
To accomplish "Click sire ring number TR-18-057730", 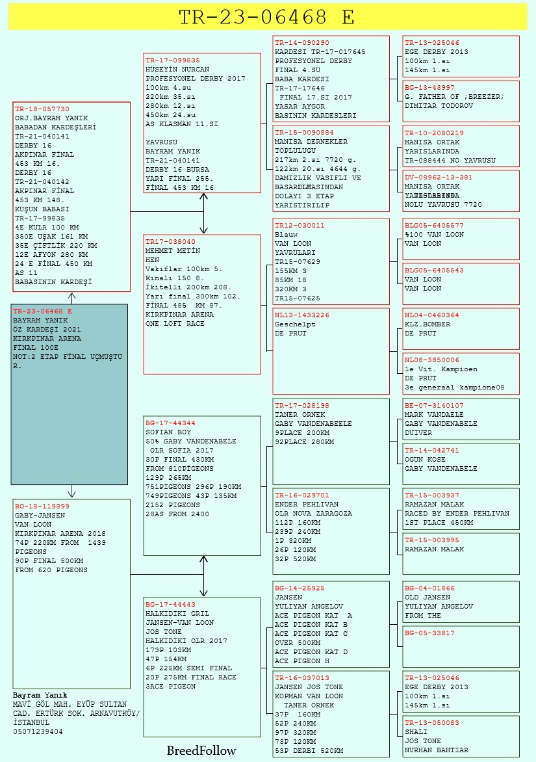I will coord(42,109).
